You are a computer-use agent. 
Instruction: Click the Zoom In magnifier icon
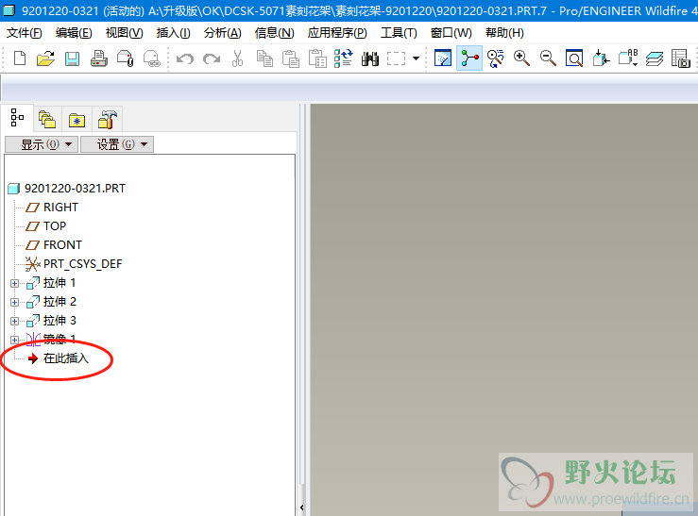[x=521, y=58]
